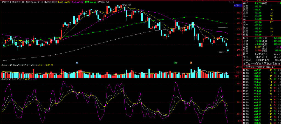Select the 买三 bid row at 468.83
281x124 pixels.
pyautogui.click(x=262, y=28)
